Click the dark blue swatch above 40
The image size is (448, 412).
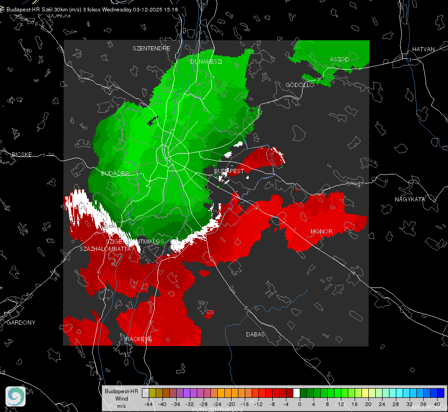(441, 393)
